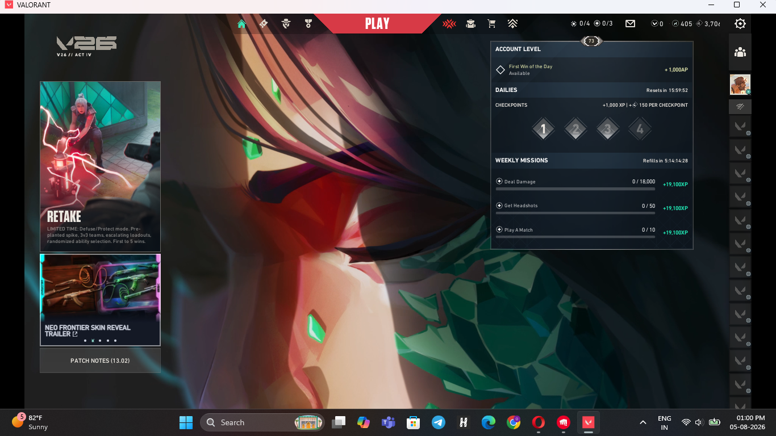Image resolution: width=776 pixels, height=436 pixels.
Task: Open the Collection backpack icon
Action: click(x=470, y=24)
